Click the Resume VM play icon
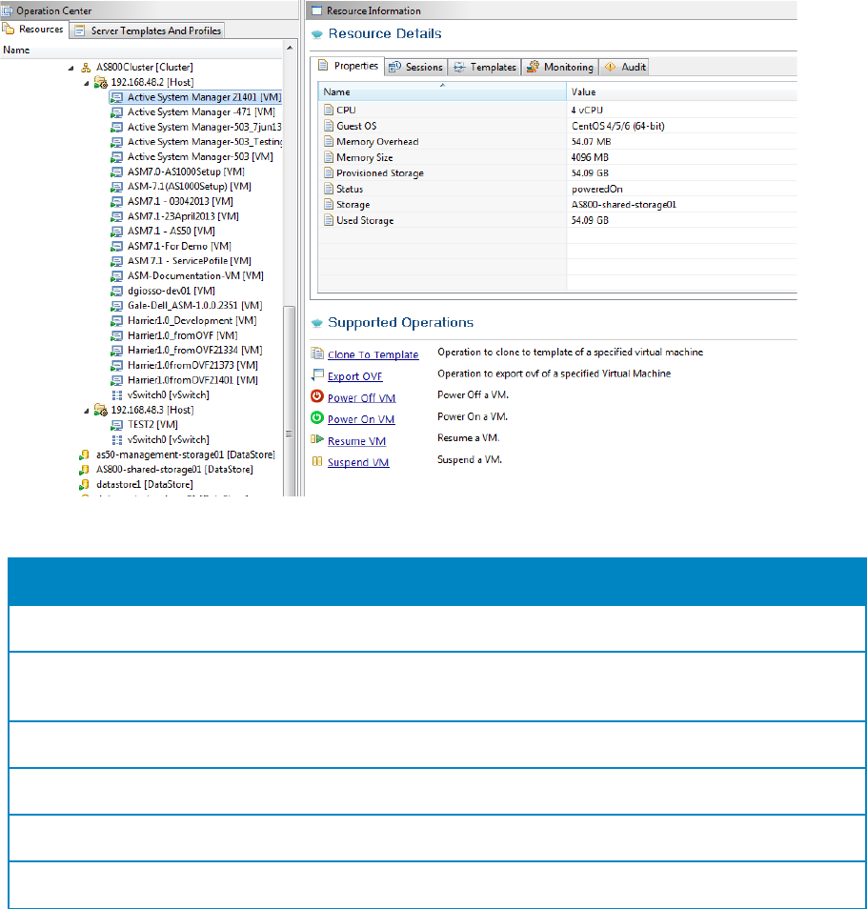Image resolution: width=867 pixels, height=909 pixels. point(317,440)
